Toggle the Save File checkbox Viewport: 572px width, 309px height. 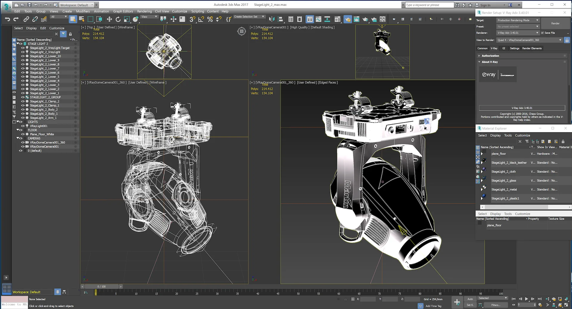point(543,33)
